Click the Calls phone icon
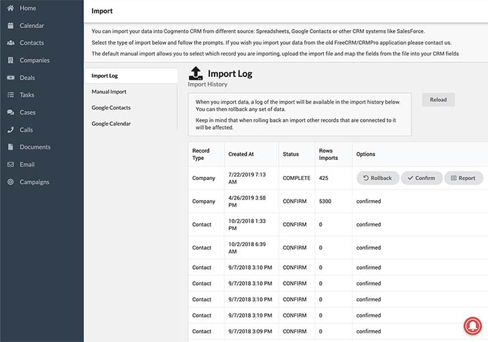 [x=11, y=130]
